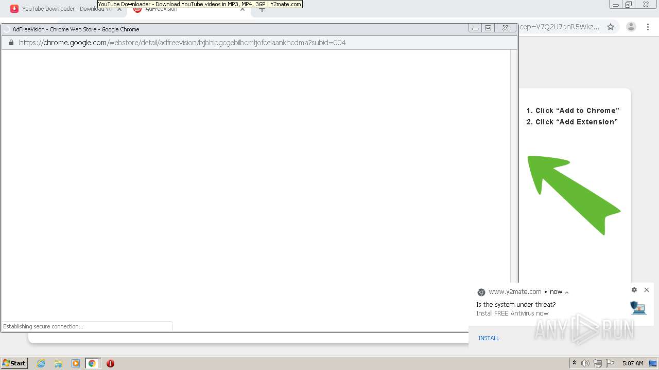Open the Action Center flag icon

(x=610, y=363)
